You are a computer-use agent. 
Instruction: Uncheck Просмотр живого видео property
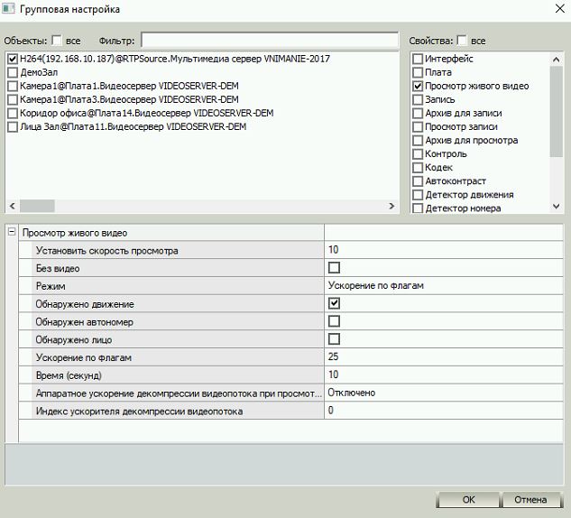coord(418,86)
